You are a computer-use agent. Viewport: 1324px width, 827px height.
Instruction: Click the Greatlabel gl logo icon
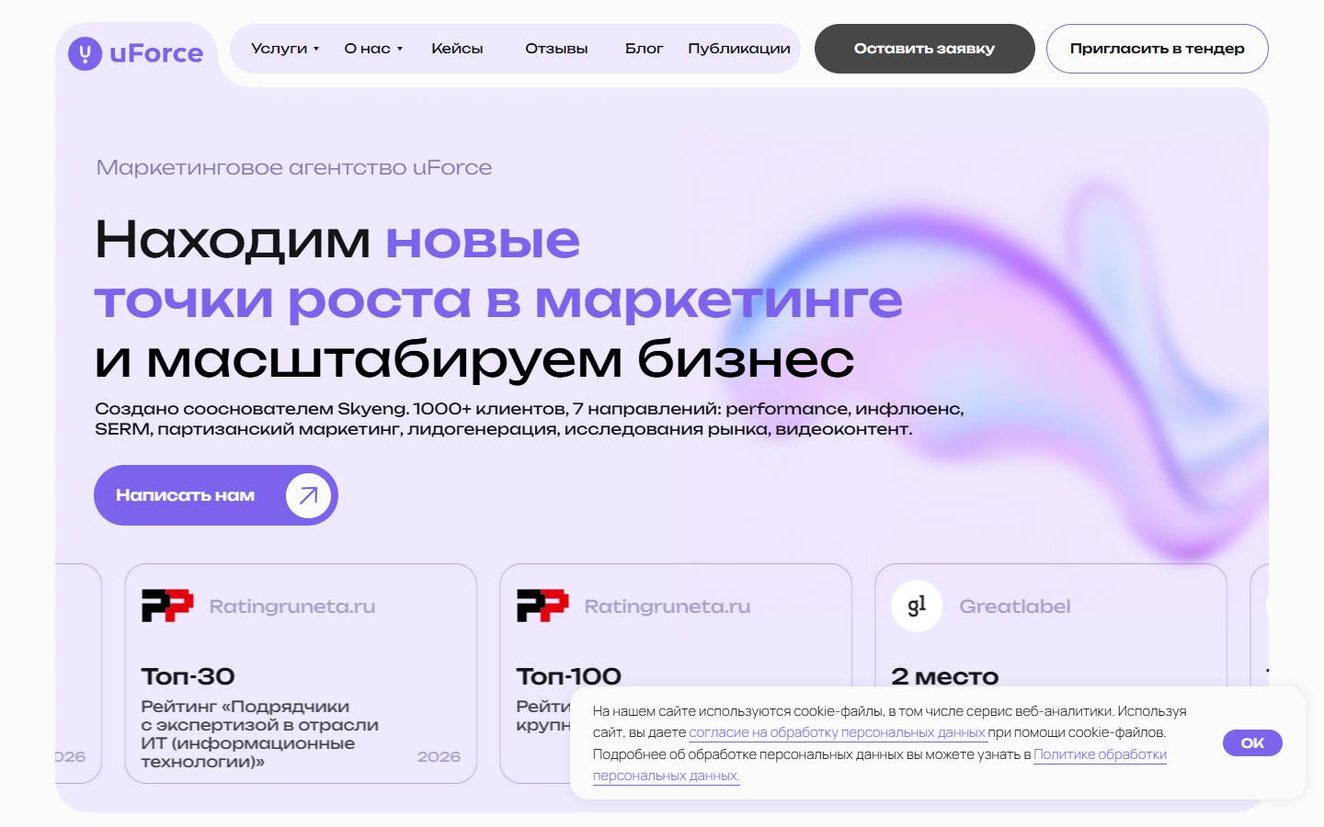point(917,606)
